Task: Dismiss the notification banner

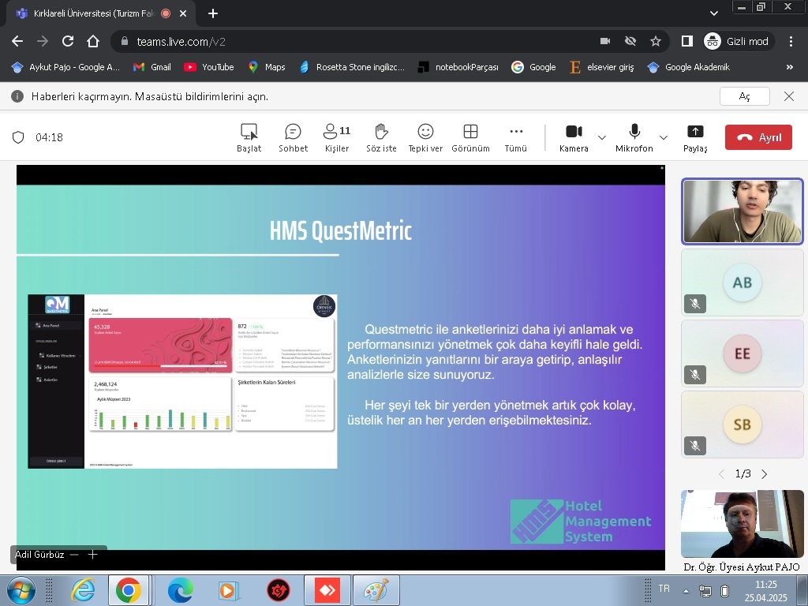Action: coord(789,96)
